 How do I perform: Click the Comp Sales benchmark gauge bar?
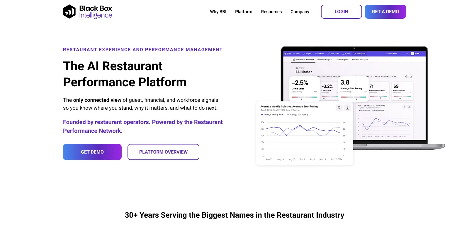click(305, 97)
